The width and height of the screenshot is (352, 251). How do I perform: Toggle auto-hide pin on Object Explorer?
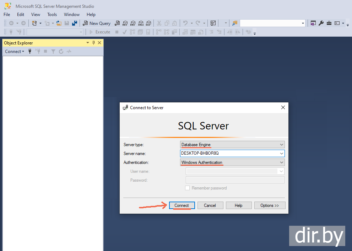pyautogui.click(x=93, y=43)
